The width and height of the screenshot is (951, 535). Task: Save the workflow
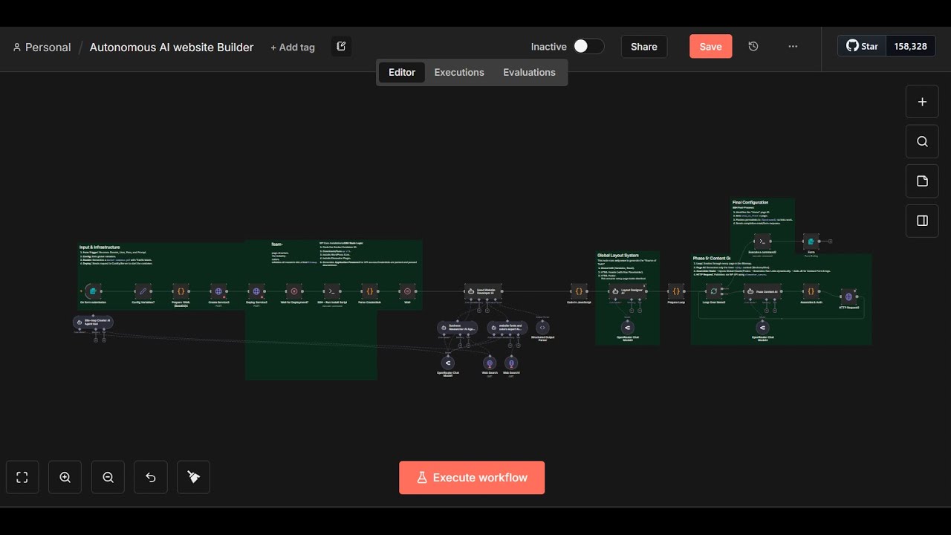(710, 46)
